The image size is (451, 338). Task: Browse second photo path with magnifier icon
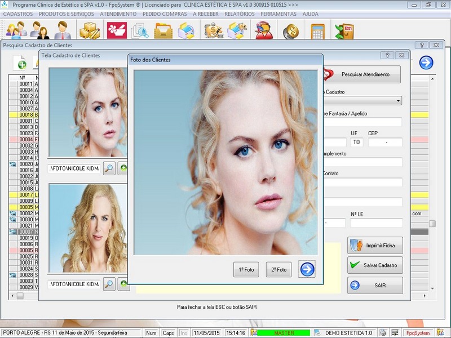coord(109,284)
